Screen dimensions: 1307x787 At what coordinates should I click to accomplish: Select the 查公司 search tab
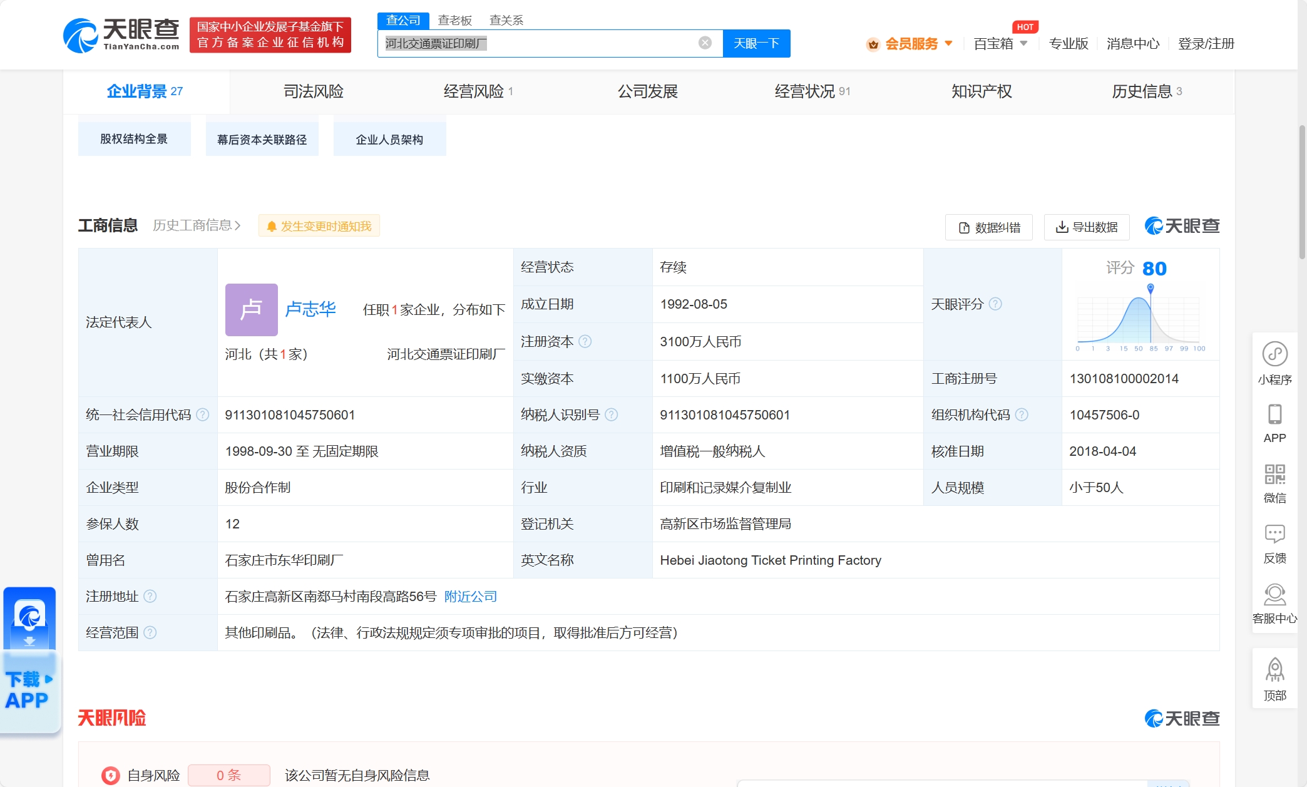point(403,20)
